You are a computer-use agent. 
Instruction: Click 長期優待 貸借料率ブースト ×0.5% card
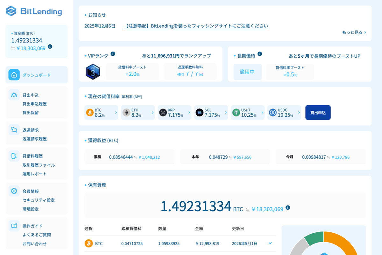(x=290, y=72)
